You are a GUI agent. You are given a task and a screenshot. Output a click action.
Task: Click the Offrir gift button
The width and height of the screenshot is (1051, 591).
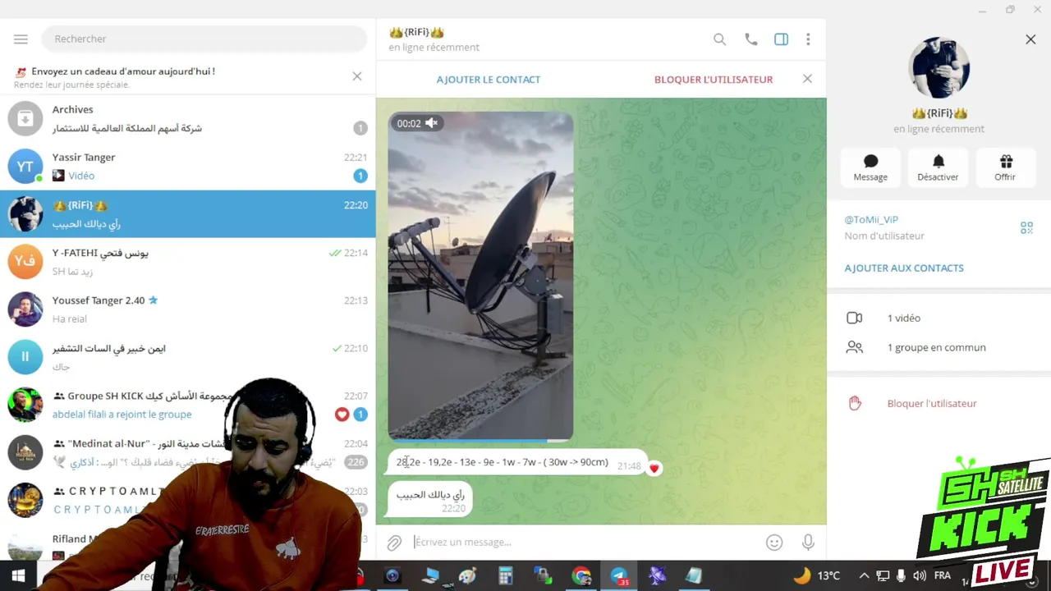[1005, 168]
